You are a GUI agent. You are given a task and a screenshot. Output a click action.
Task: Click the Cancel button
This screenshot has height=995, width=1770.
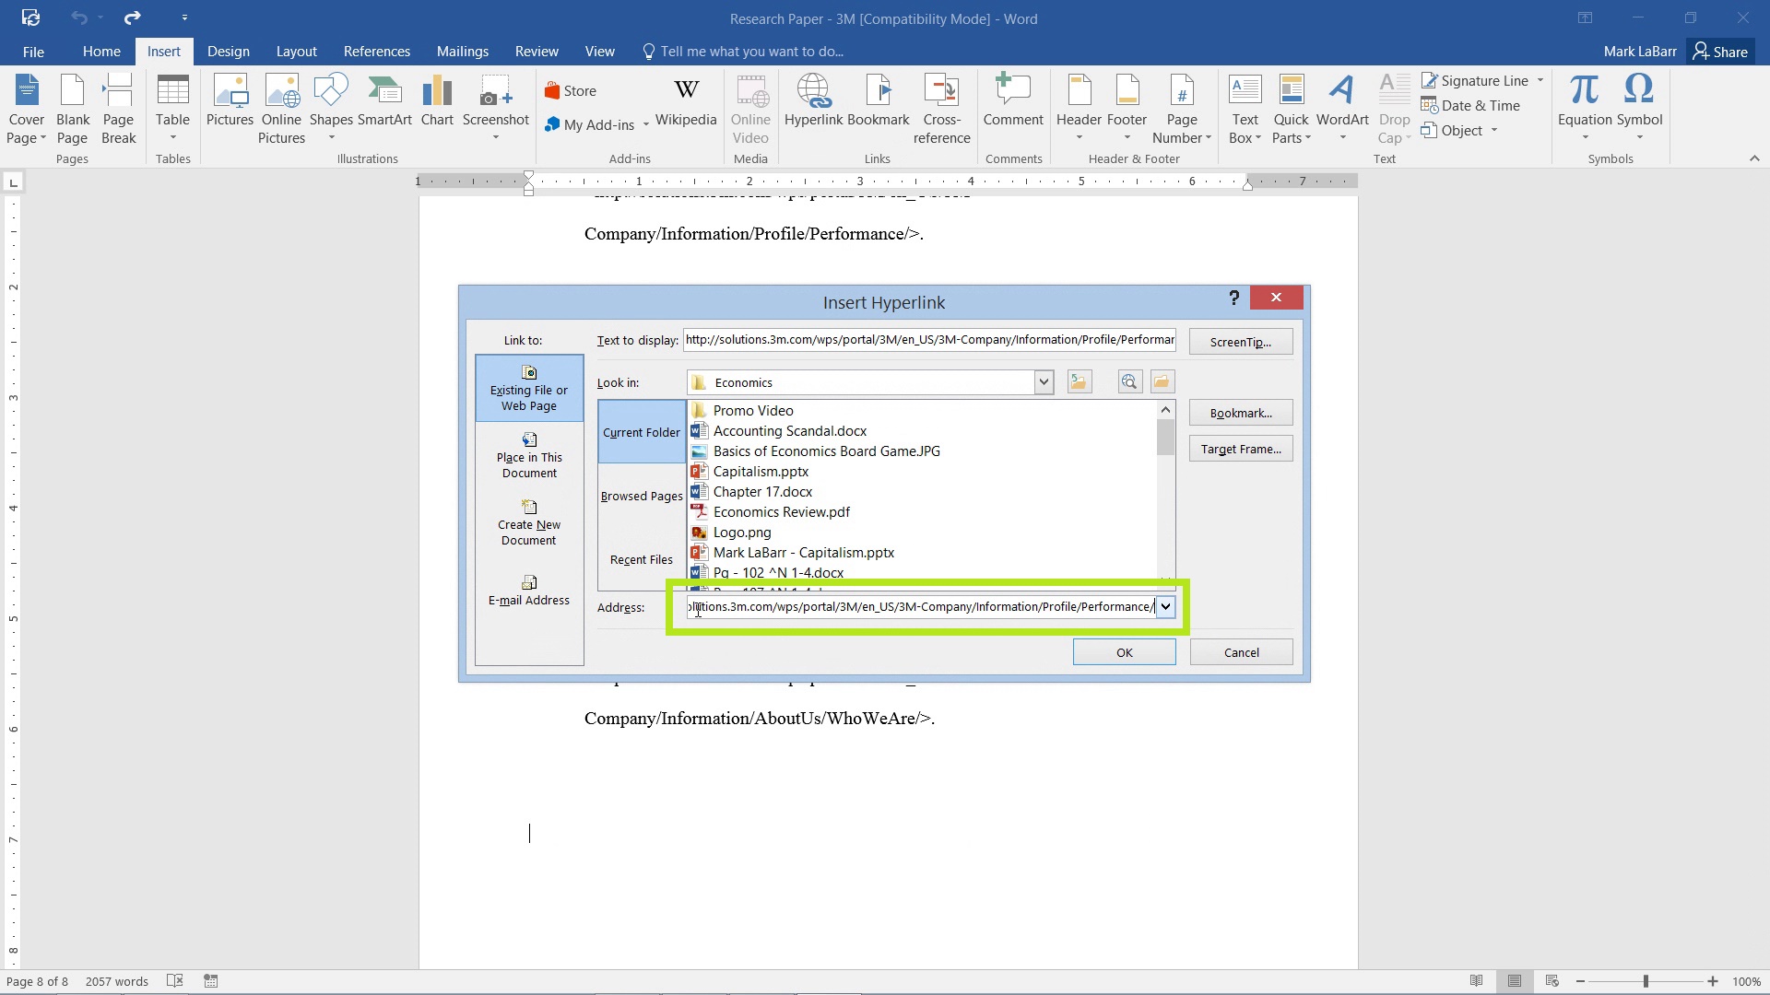pos(1241,652)
